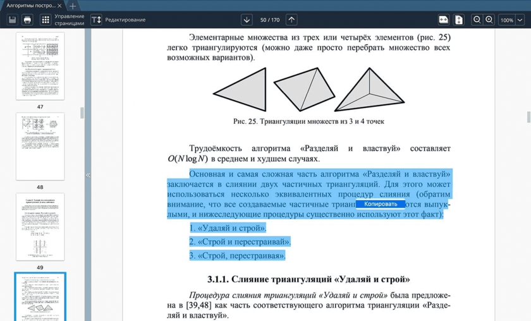Click the Редактирование label button

[125, 20]
